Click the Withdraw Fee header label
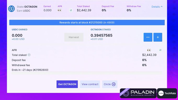This screenshot has height=100, width=178. click(x=134, y=6)
